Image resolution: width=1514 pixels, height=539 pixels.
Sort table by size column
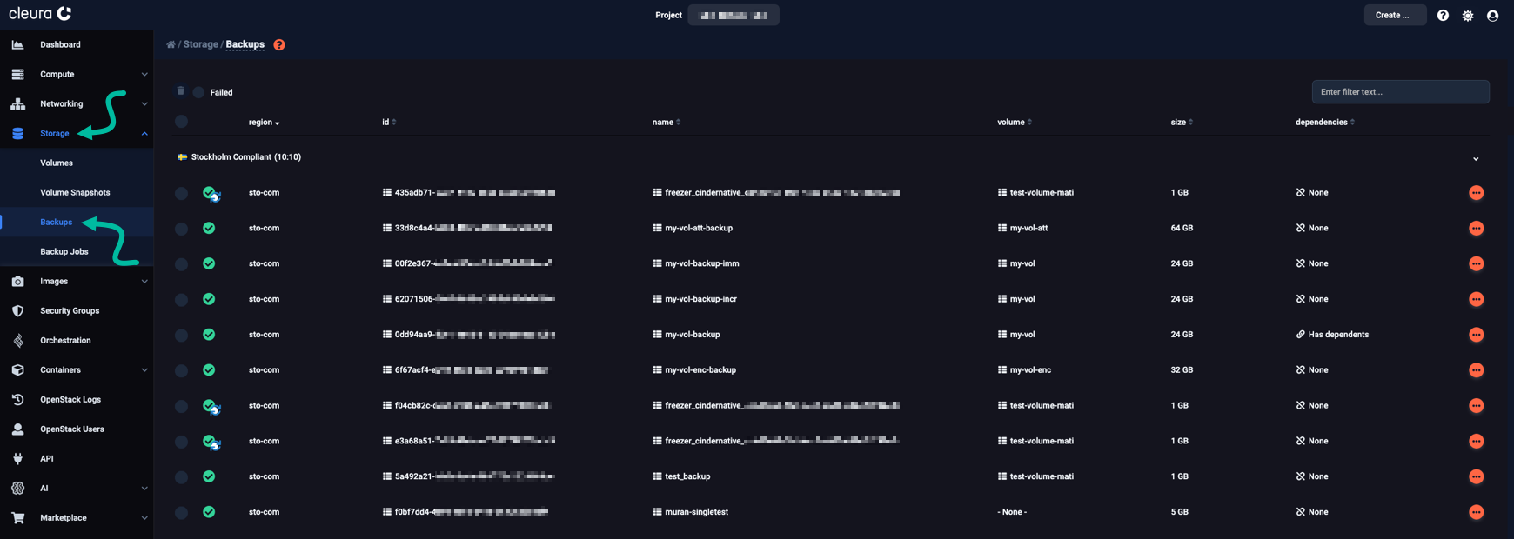(x=1182, y=123)
